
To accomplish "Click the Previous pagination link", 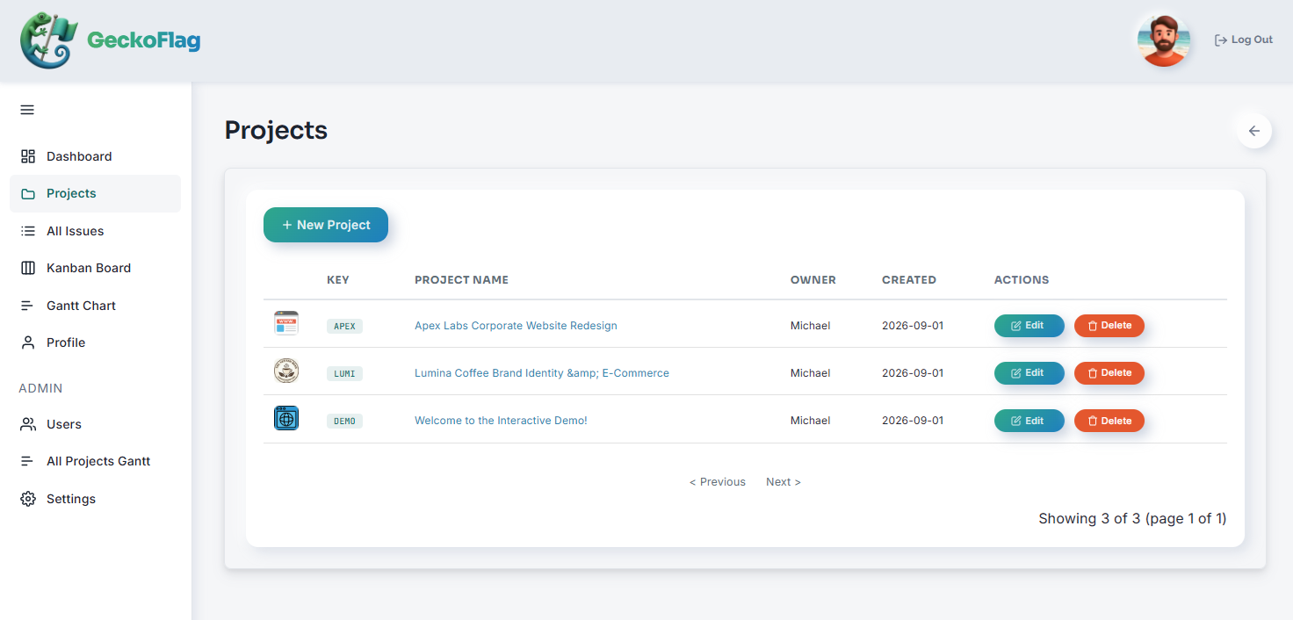I will pyautogui.click(x=718, y=482).
